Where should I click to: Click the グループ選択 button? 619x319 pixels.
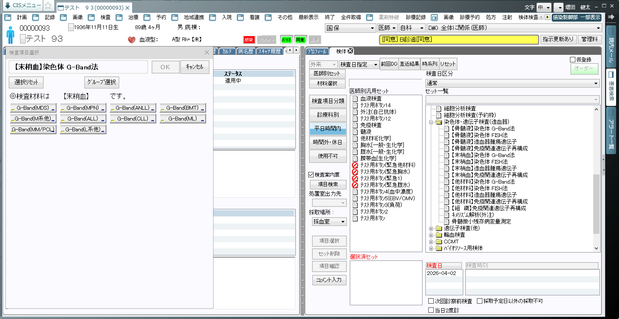point(101,82)
